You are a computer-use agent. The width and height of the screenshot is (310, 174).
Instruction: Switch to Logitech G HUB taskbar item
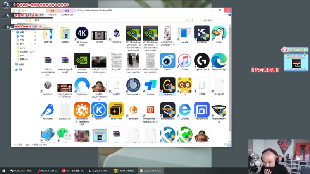tap(98, 171)
